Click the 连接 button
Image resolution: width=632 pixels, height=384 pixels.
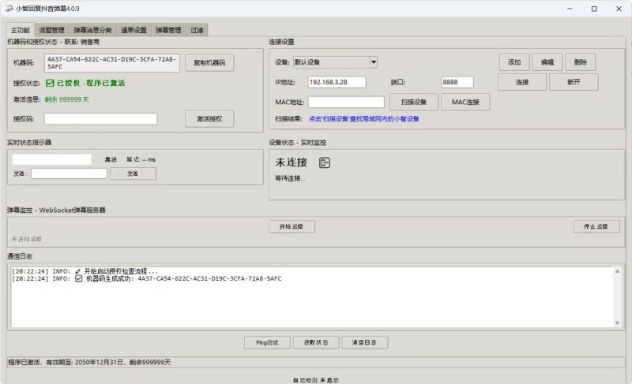tap(522, 82)
